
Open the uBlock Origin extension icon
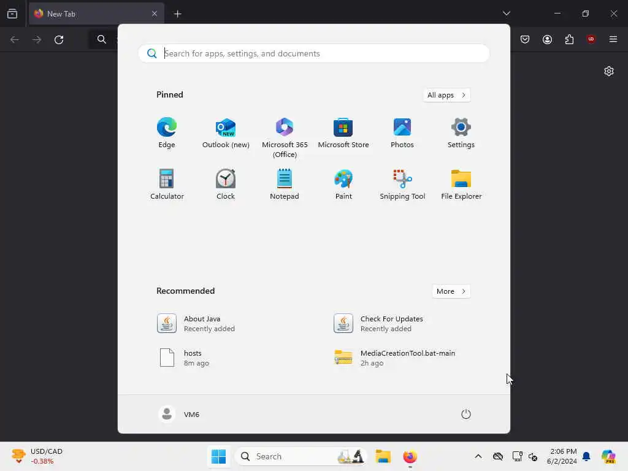point(591,39)
